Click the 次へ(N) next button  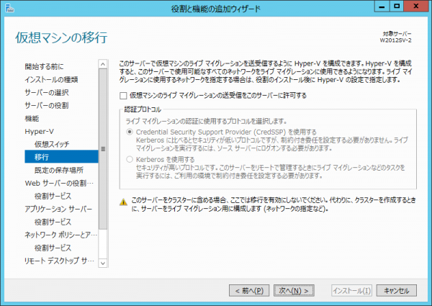[x=294, y=290]
